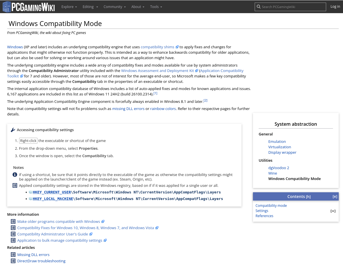
Task: Click list icon beside Application to bulk manage
Action: (13, 240)
